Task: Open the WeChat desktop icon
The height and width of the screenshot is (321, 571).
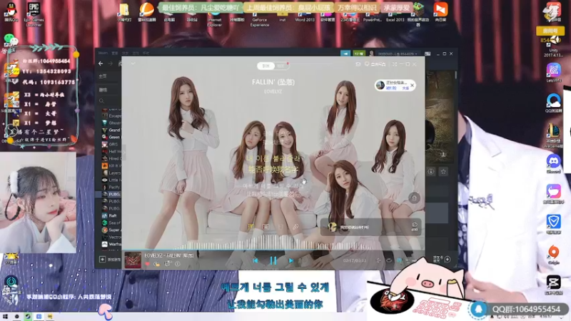Action: 10,40
